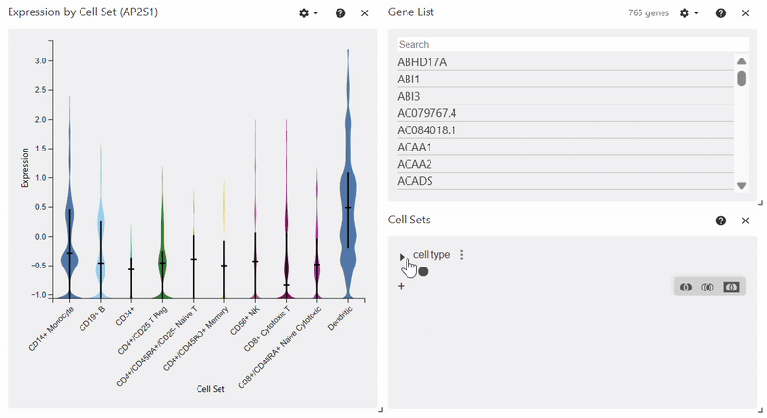This screenshot has height=418, width=767.
Task: Click the Dendritic violin in the plot
Action: 347,192
